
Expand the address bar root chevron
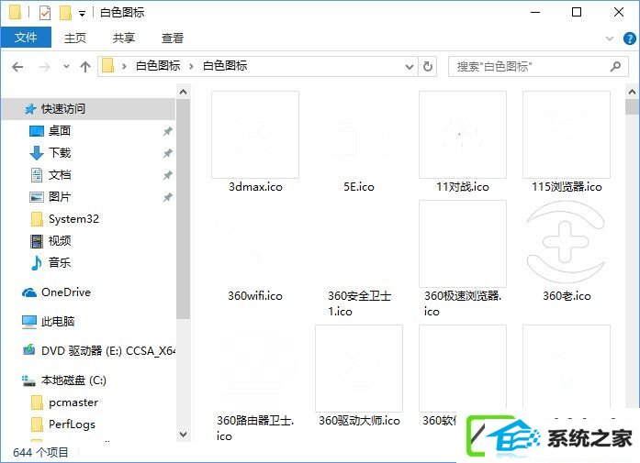click(124, 66)
